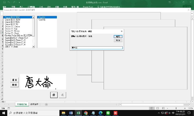194x116 pixels.
Task: Open the LINE app from the taskbar
Action: pos(108,113)
